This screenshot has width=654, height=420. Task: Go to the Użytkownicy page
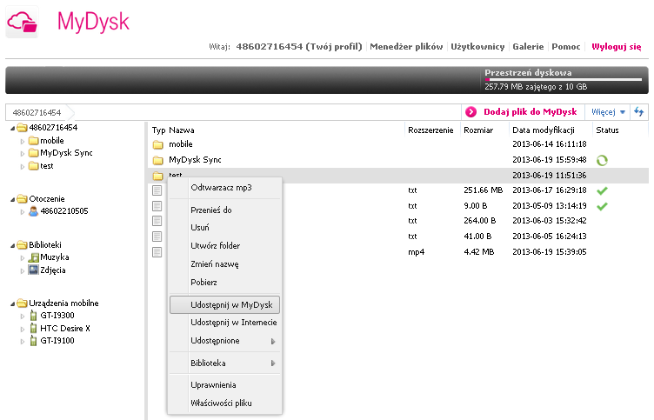coord(477,47)
